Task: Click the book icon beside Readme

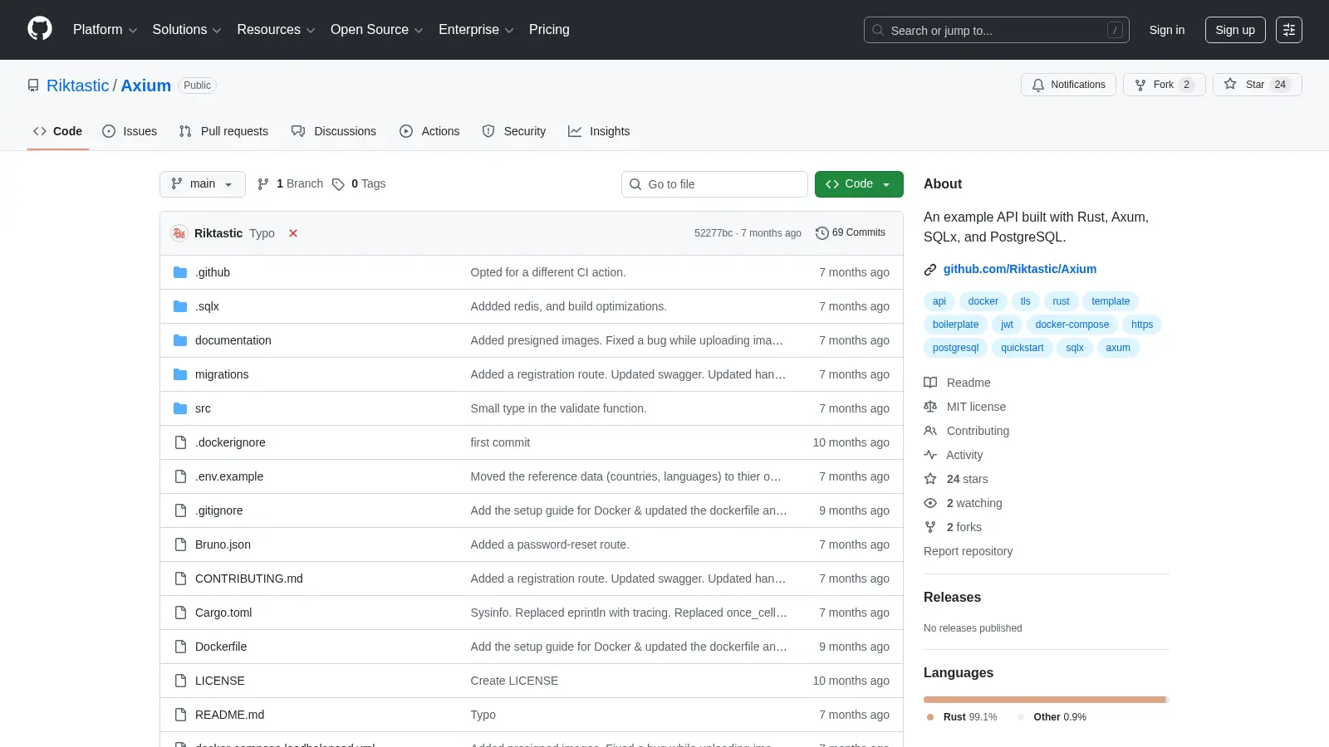Action: [x=930, y=383]
